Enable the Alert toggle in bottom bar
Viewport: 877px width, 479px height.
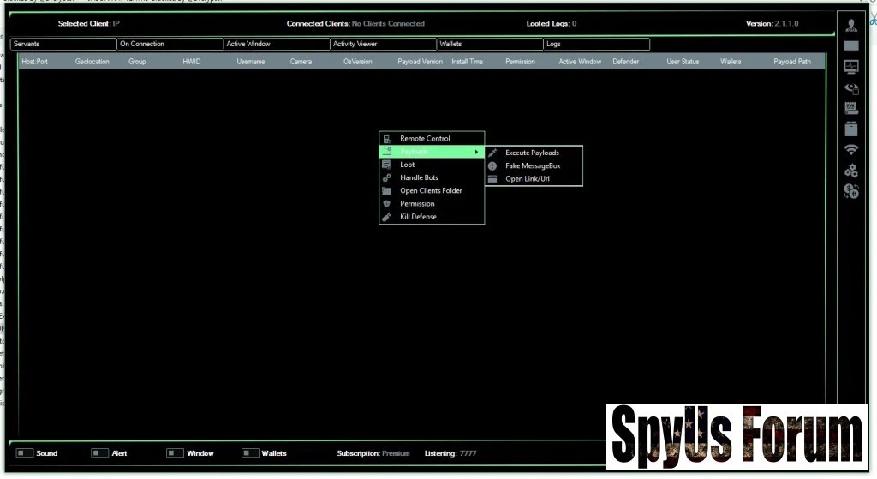coord(99,453)
